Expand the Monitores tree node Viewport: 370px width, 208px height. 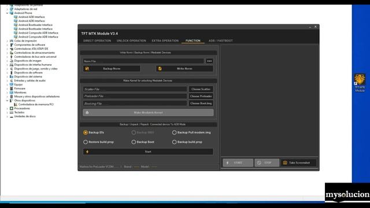click(7, 92)
